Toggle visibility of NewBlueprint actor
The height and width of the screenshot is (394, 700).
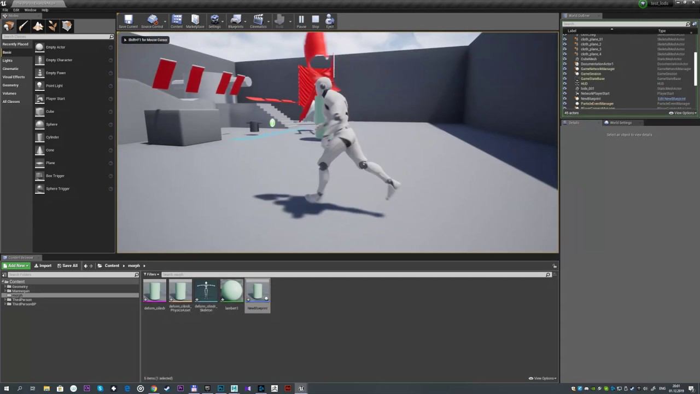[565, 99]
